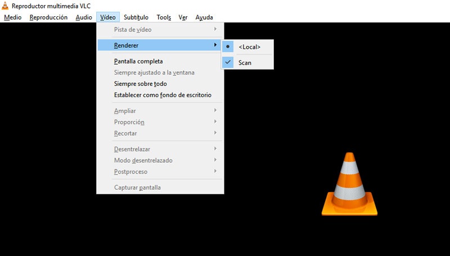Open the Reproducción menu
Viewport: 450px width, 256px height.
coord(48,17)
